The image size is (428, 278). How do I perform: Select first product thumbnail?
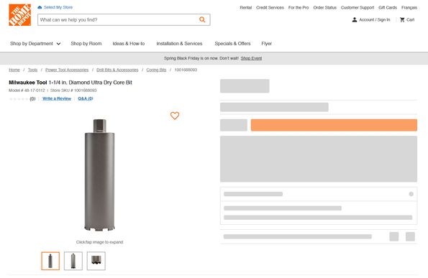(50, 261)
